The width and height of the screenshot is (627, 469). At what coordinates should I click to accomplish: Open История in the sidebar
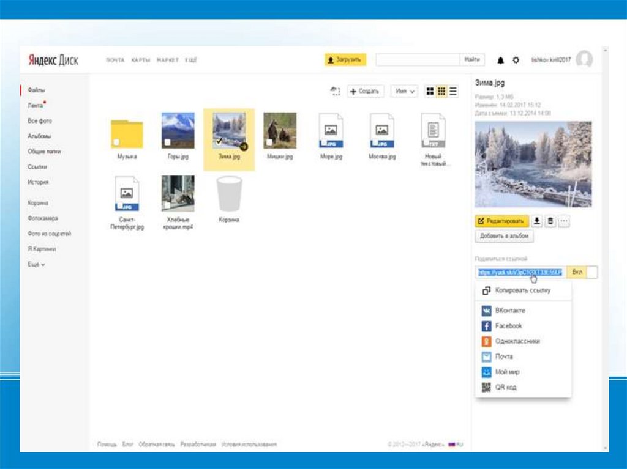click(38, 182)
